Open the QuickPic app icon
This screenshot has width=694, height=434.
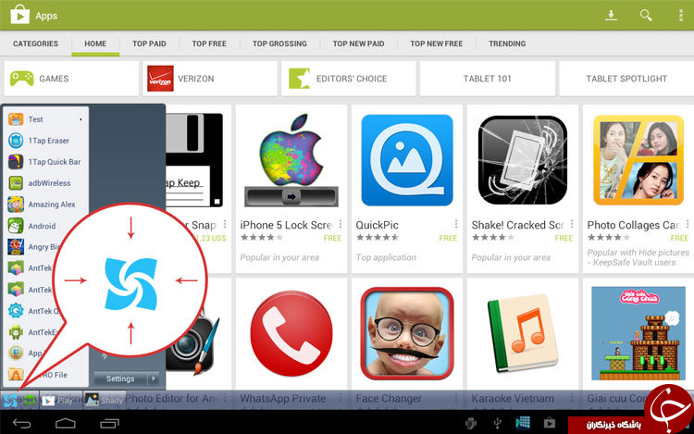click(x=407, y=161)
